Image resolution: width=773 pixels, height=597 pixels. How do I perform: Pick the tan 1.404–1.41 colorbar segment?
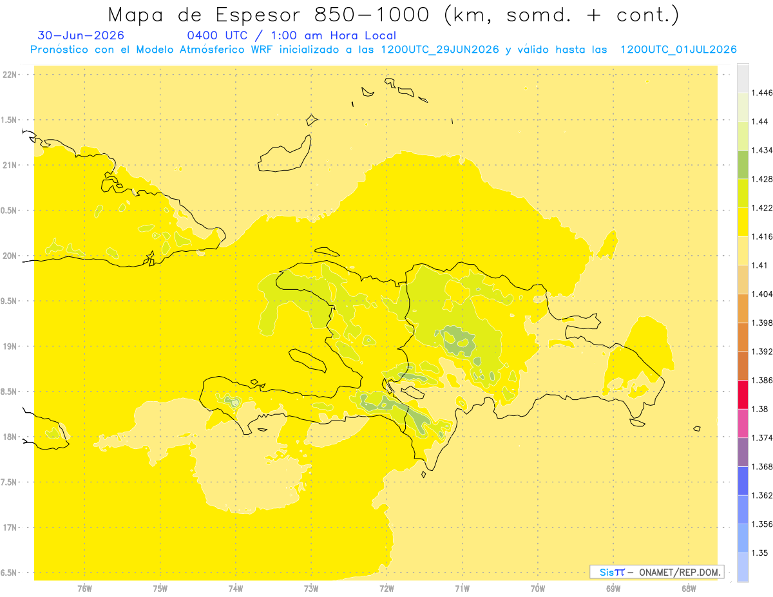[743, 280]
